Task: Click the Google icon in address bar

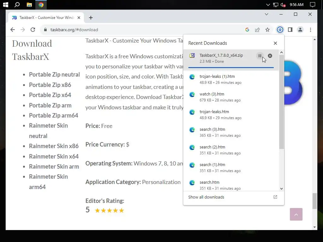Action: coord(247,30)
